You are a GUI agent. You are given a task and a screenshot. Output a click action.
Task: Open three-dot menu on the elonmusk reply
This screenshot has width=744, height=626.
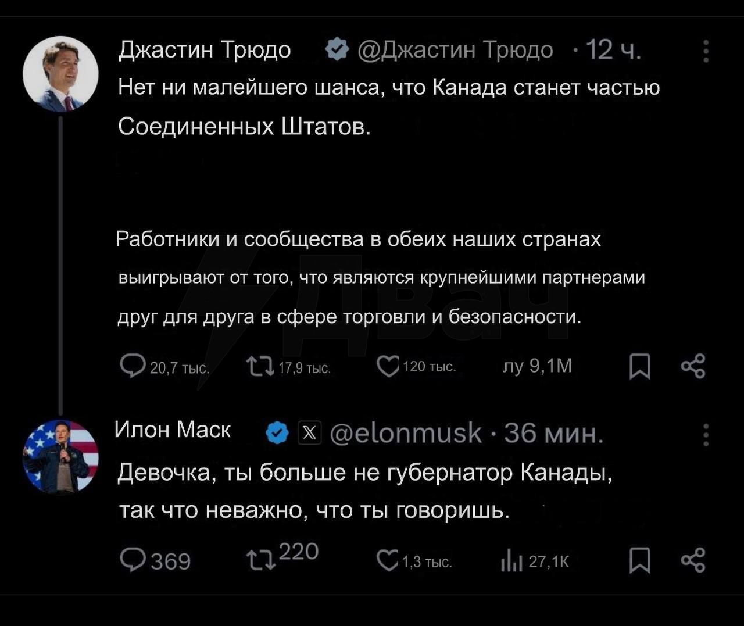[706, 435]
